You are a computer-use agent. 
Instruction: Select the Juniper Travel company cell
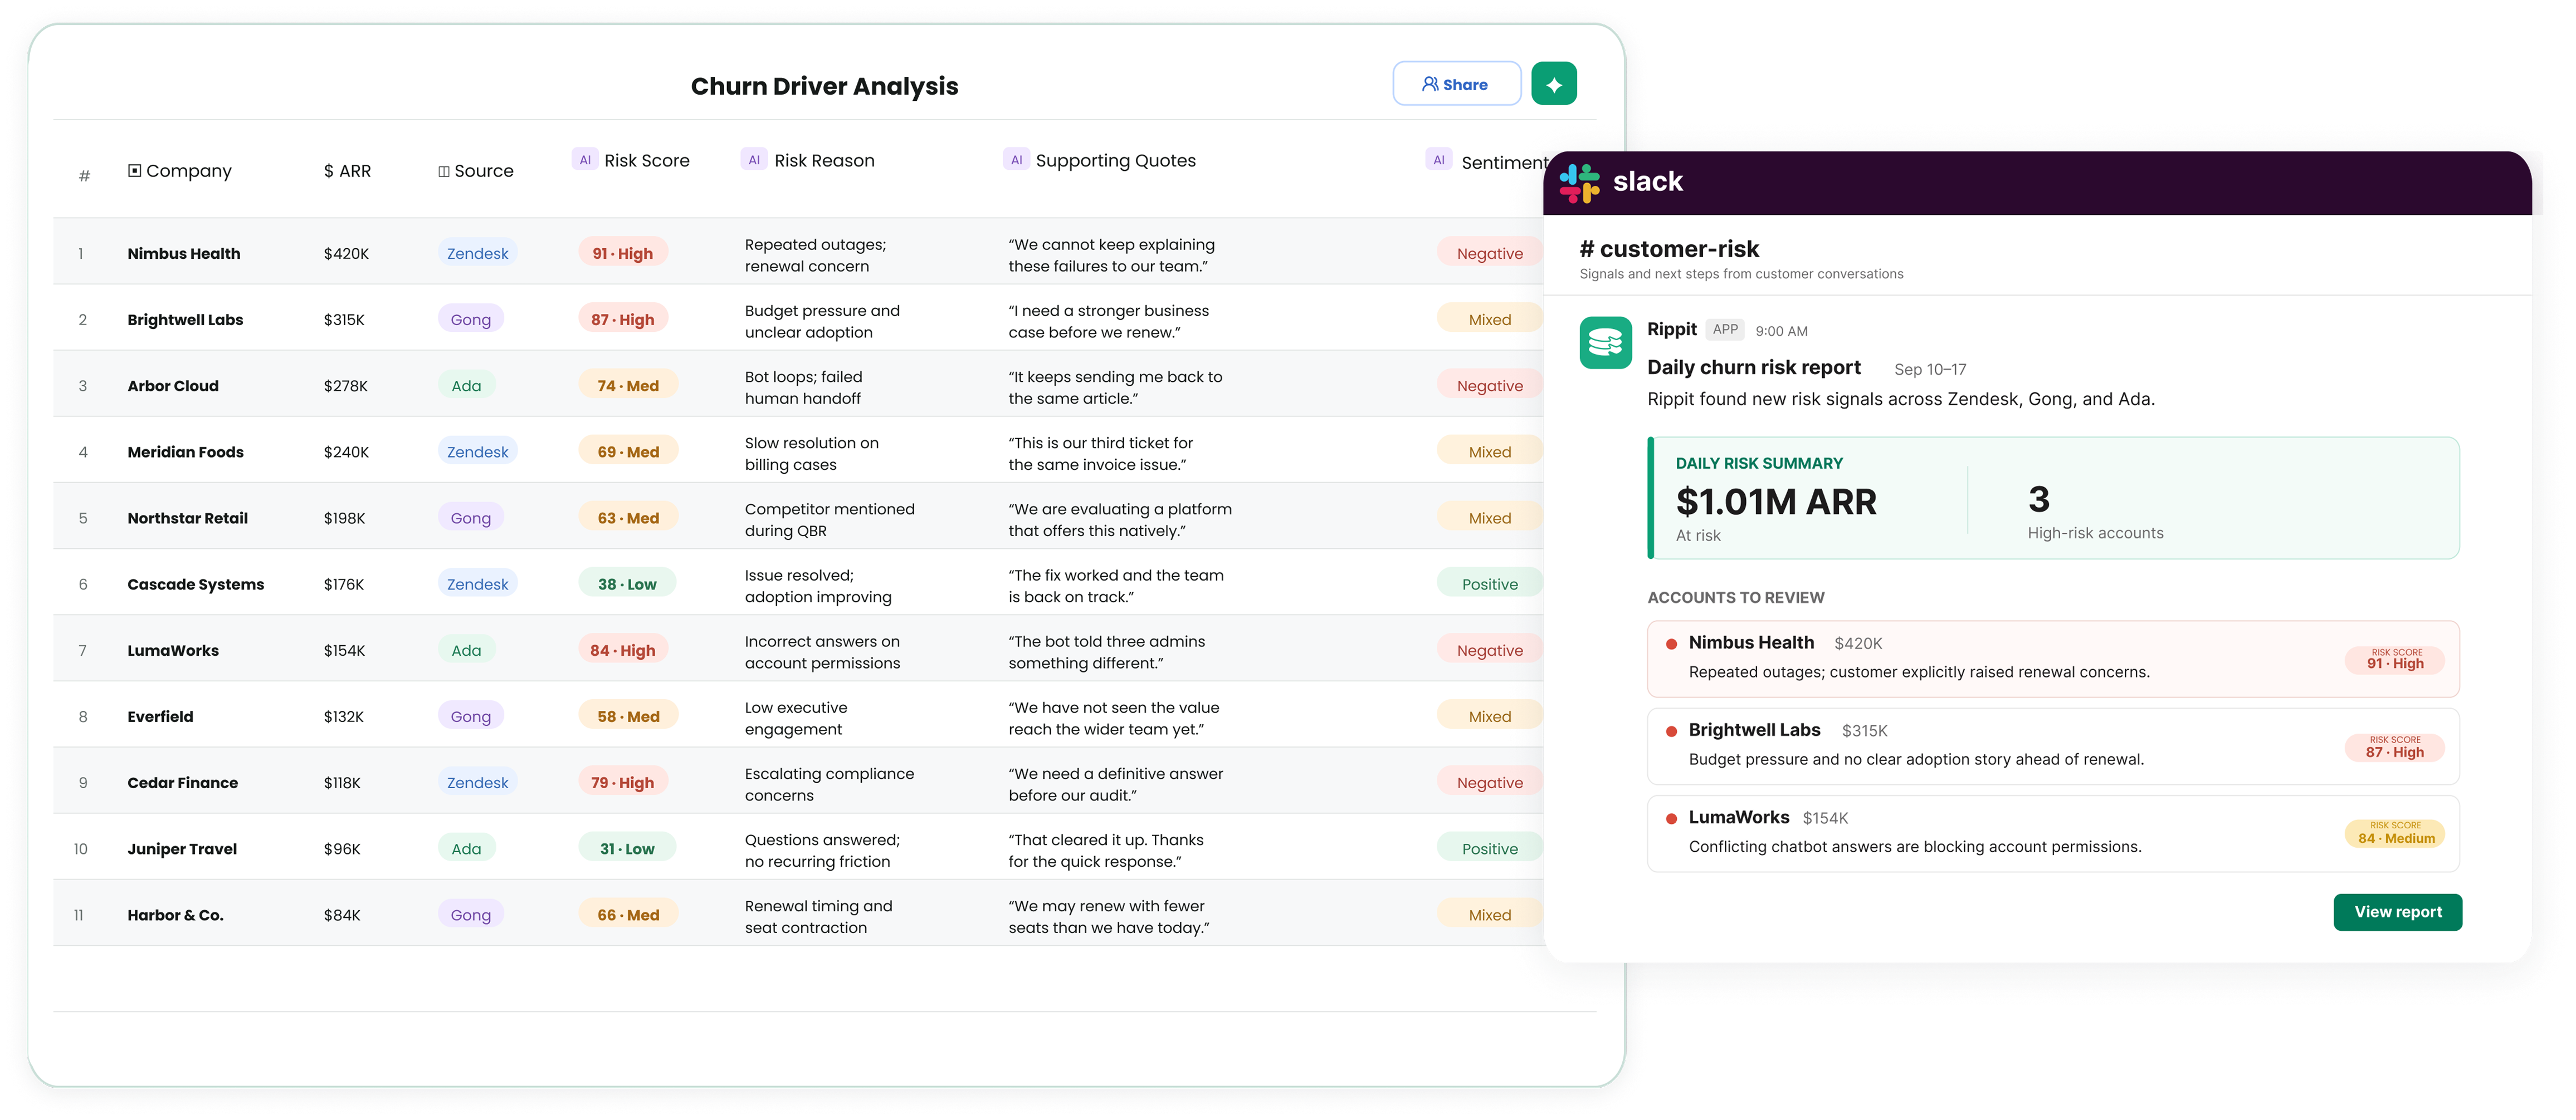pos(182,849)
